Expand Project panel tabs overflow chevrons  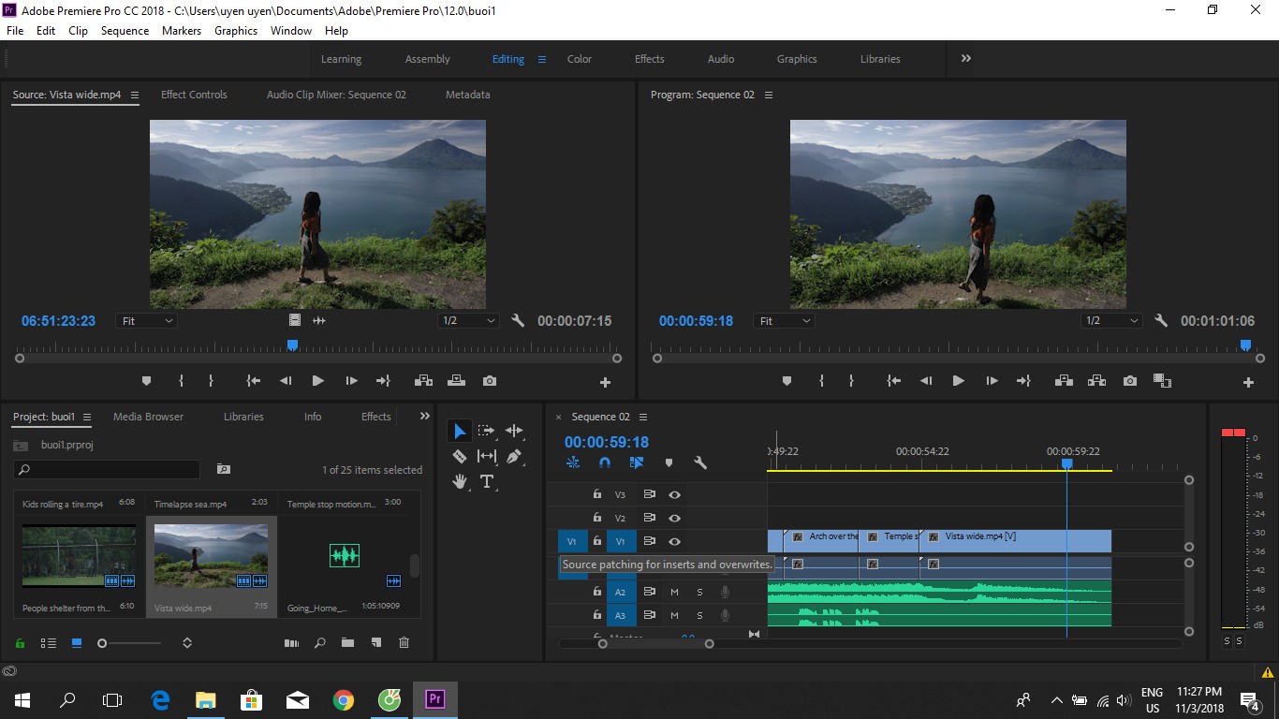click(424, 417)
